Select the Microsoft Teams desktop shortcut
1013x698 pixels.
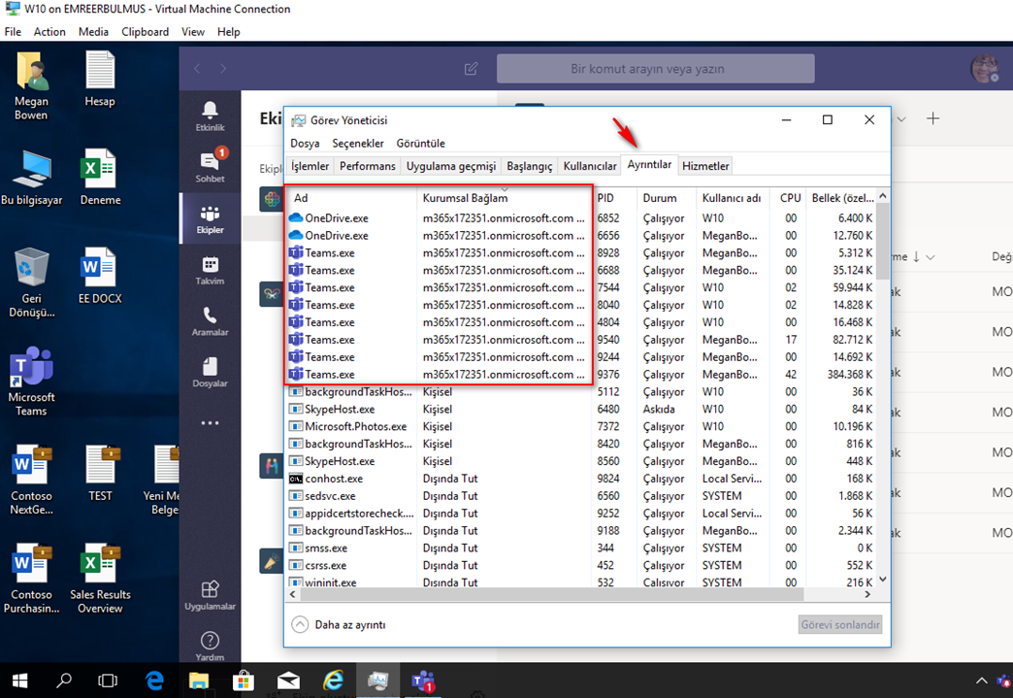31,382
